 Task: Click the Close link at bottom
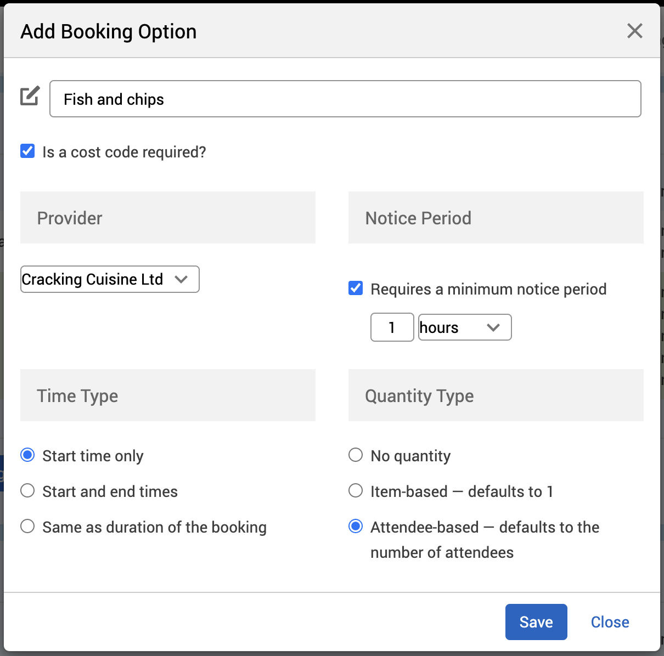(x=610, y=622)
